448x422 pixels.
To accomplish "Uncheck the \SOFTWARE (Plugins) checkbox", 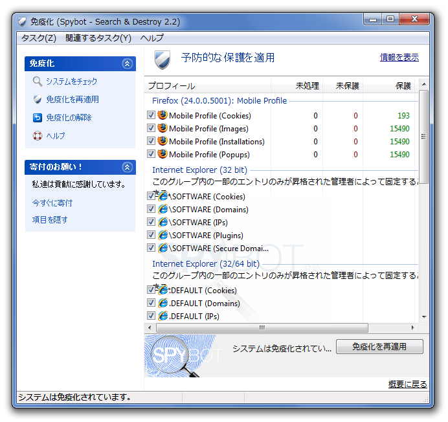I will (x=151, y=235).
